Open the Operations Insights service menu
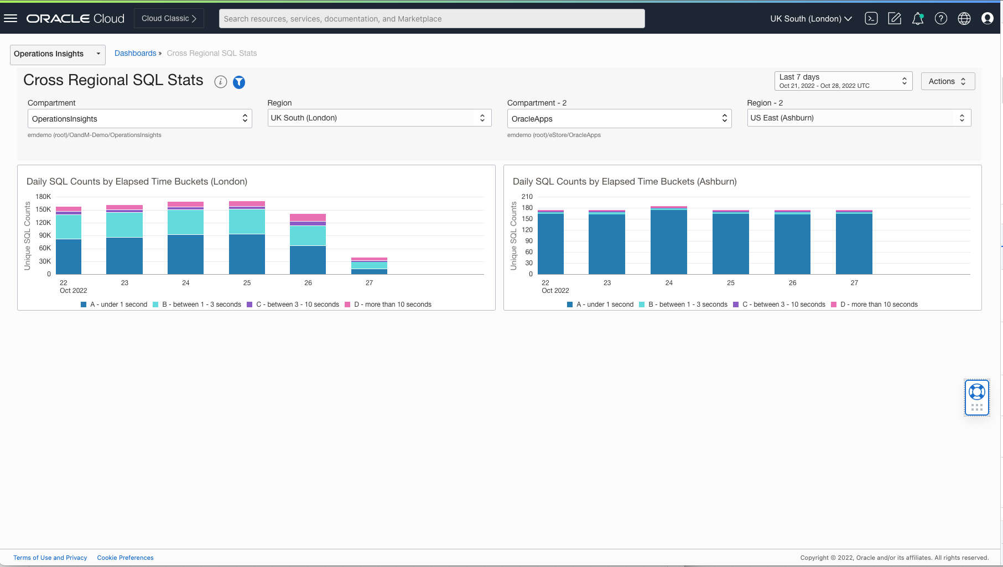The width and height of the screenshot is (1003, 567). pos(57,54)
